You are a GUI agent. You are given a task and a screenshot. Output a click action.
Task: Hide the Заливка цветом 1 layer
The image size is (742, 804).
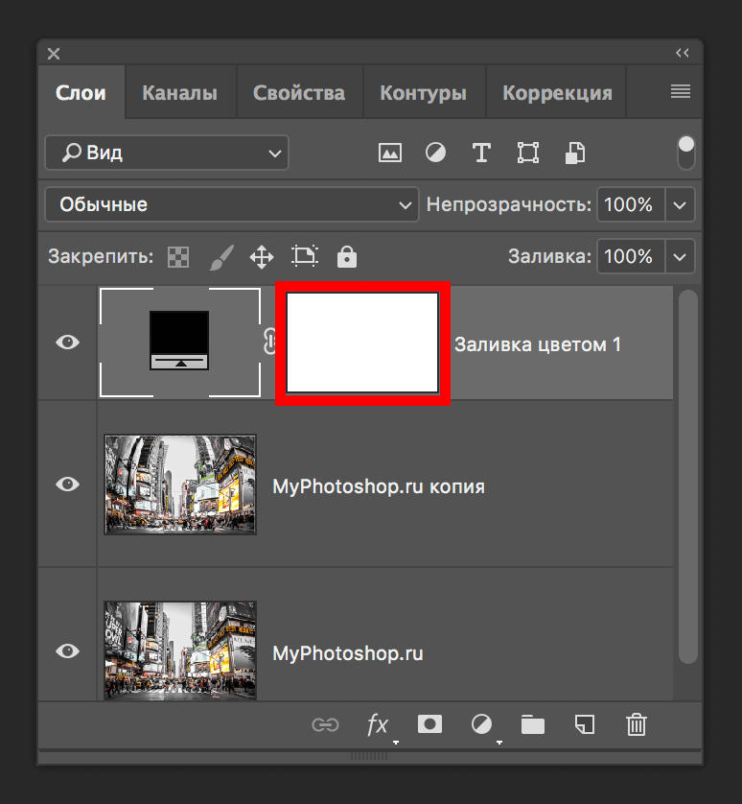(x=68, y=342)
